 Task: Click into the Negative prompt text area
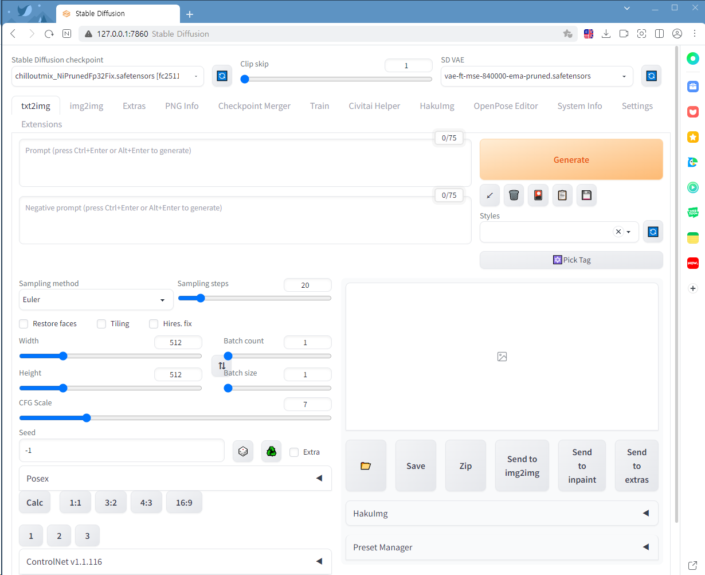coord(245,220)
